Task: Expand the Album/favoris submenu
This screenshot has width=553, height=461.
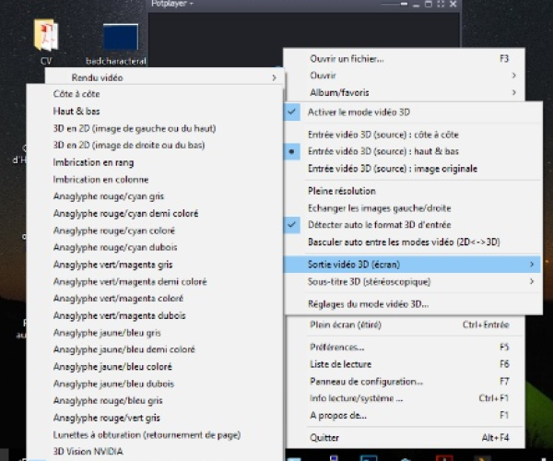Action: pyautogui.click(x=405, y=92)
